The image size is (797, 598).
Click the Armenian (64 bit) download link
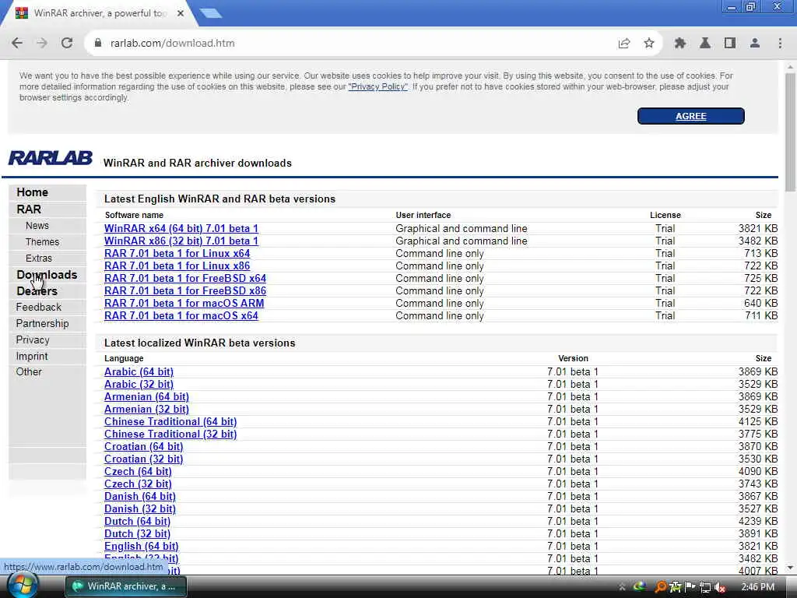pyautogui.click(x=146, y=396)
